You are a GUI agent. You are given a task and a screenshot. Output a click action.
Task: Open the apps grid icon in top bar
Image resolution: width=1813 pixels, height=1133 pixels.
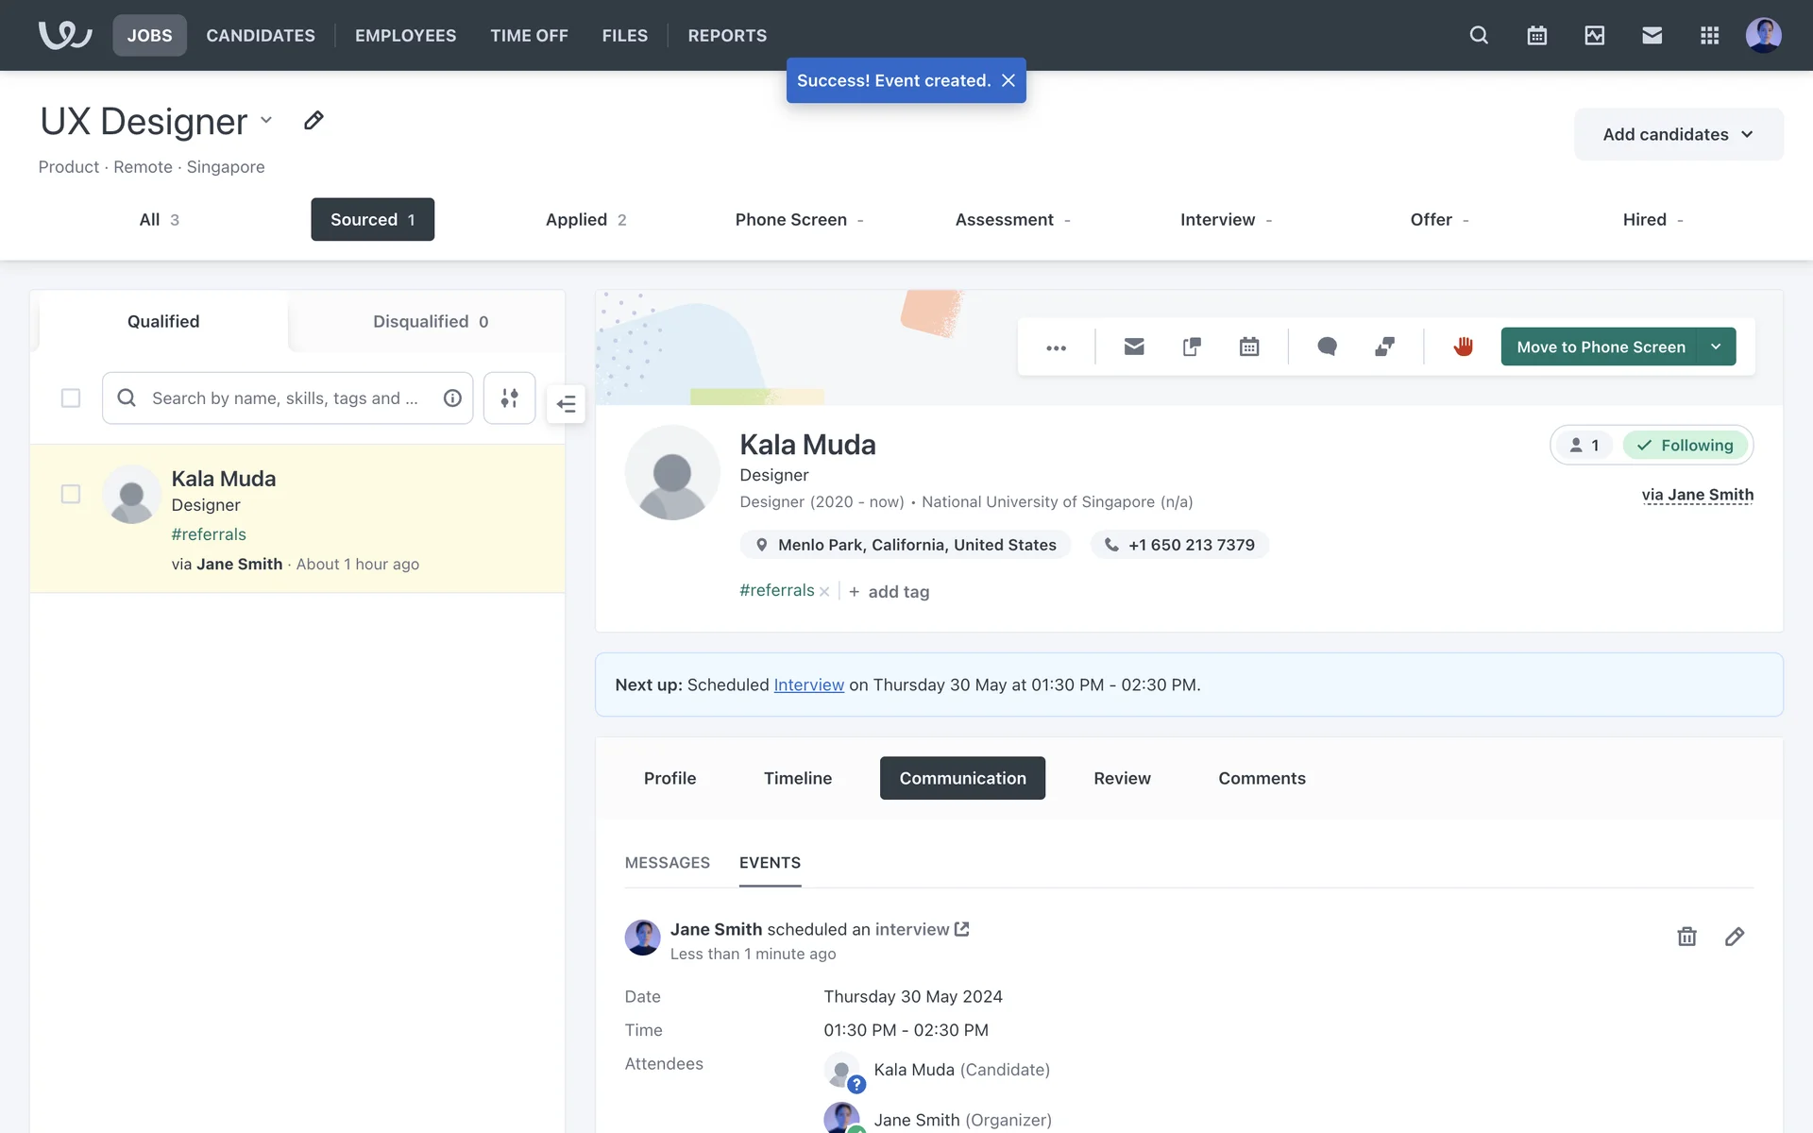[x=1709, y=35]
